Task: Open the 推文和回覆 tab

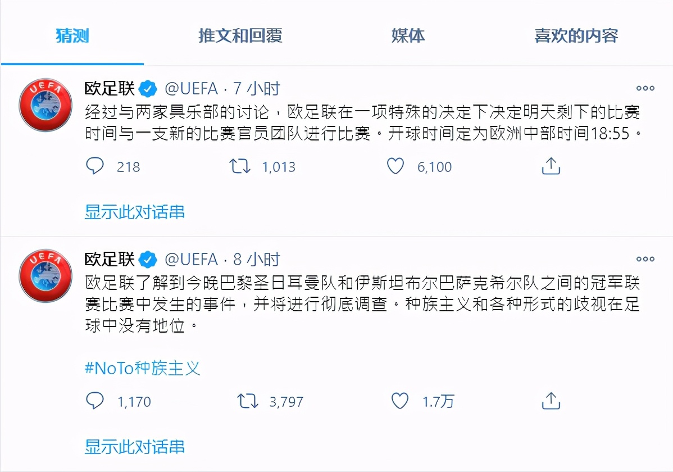Action: (240, 36)
